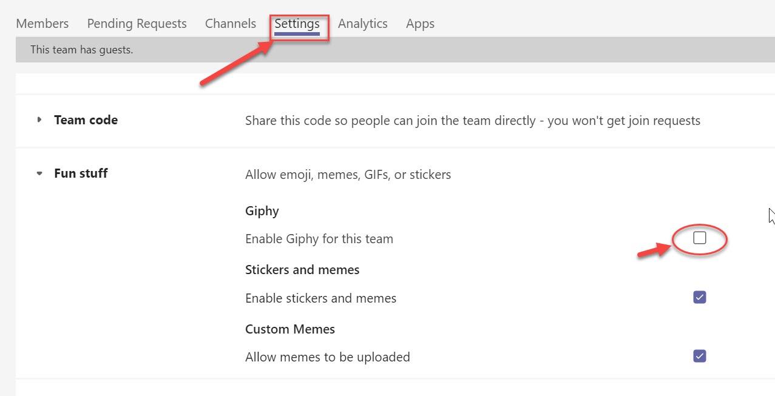Click the Team code heading text
The image size is (775, 396).
click(86, 119)
